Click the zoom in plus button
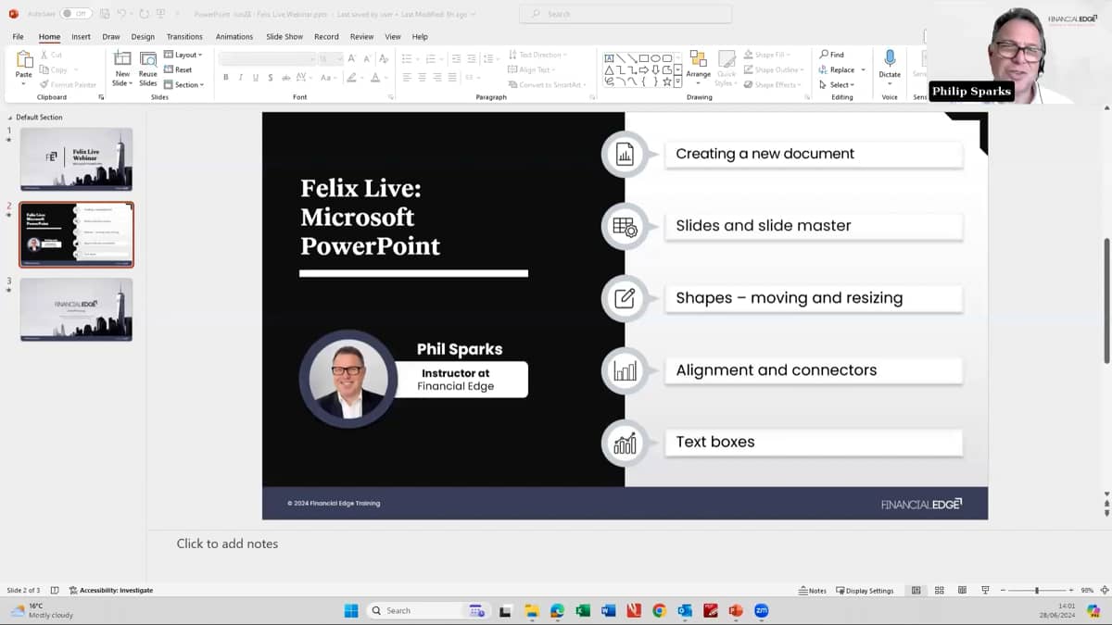1112x625 pixels. [1073, 591]
